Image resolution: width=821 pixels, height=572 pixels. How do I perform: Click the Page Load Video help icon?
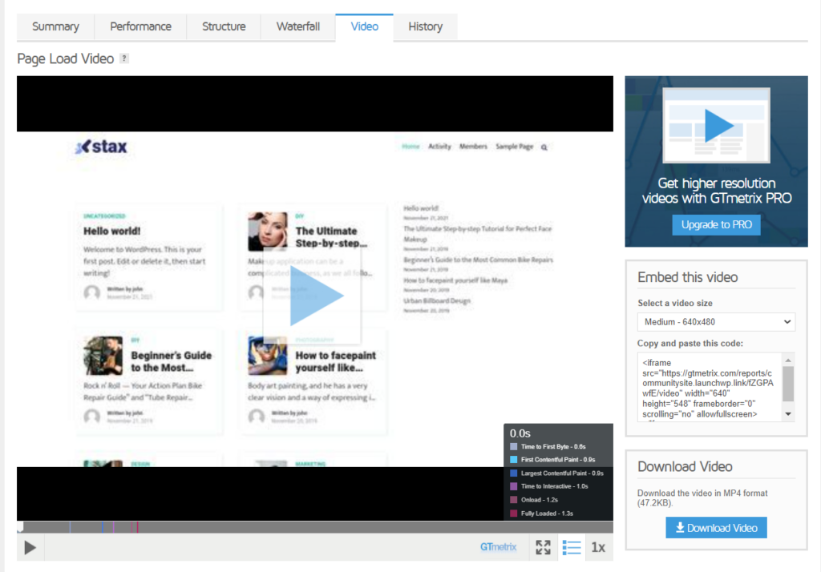click(124, 58)
